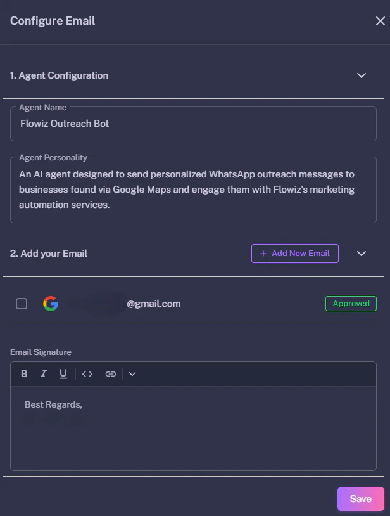Screen dimensions: 390x516
Task: Enable underline formatting for the signature
Action: (63, 373)
